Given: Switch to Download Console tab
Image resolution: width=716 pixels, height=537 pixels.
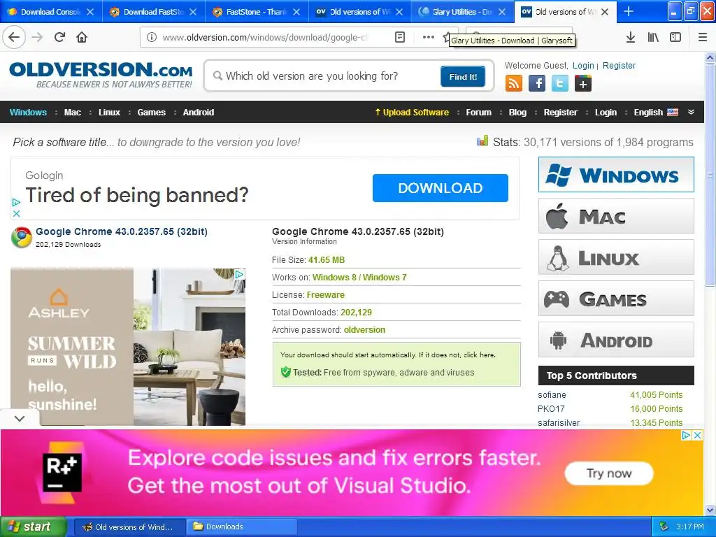Looking at the screenshot, I should pyautogui.click(x=51, y=12).
